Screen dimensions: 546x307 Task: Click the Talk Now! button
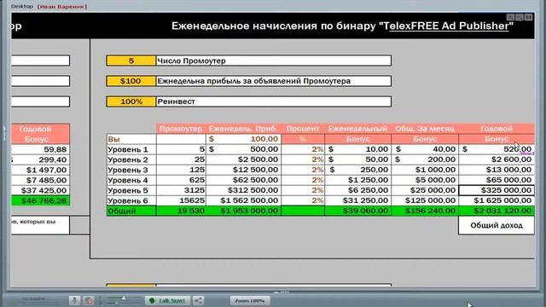coord(168,300)
